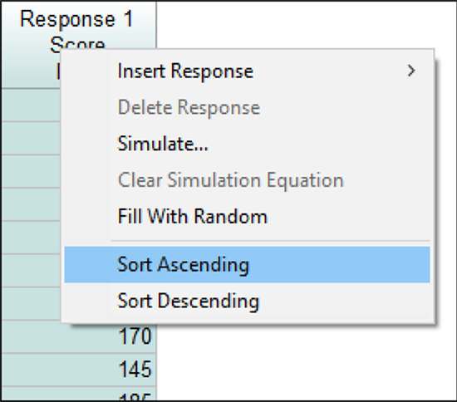
Task: Select the hidden-value cell directly above 170
Action: coord(31,303)
